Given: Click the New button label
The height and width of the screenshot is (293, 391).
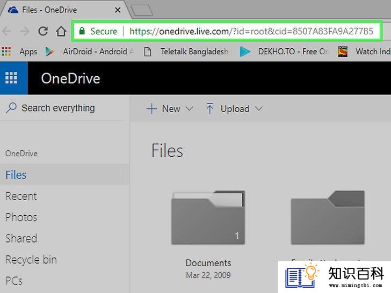Looking at the screenshot, I should (x=171, y=109).
